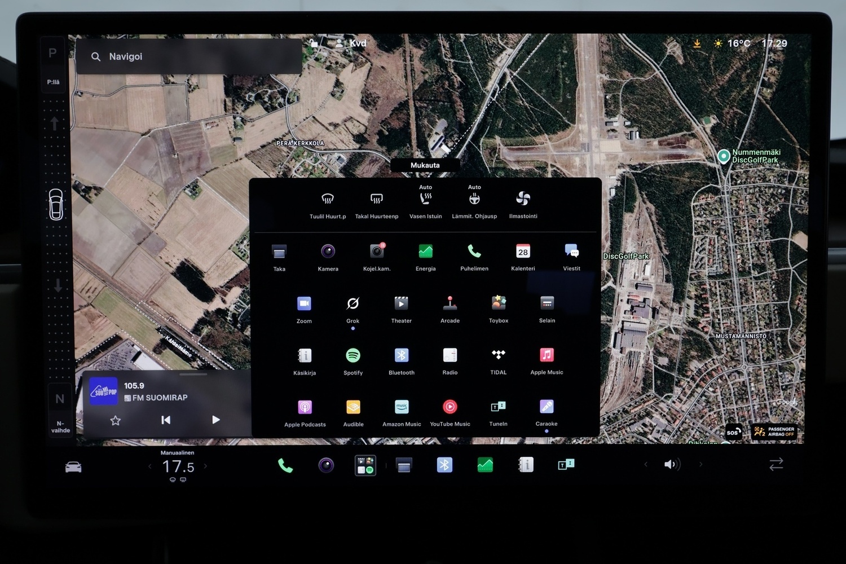Open Apple Music

[x=547, y=355]
